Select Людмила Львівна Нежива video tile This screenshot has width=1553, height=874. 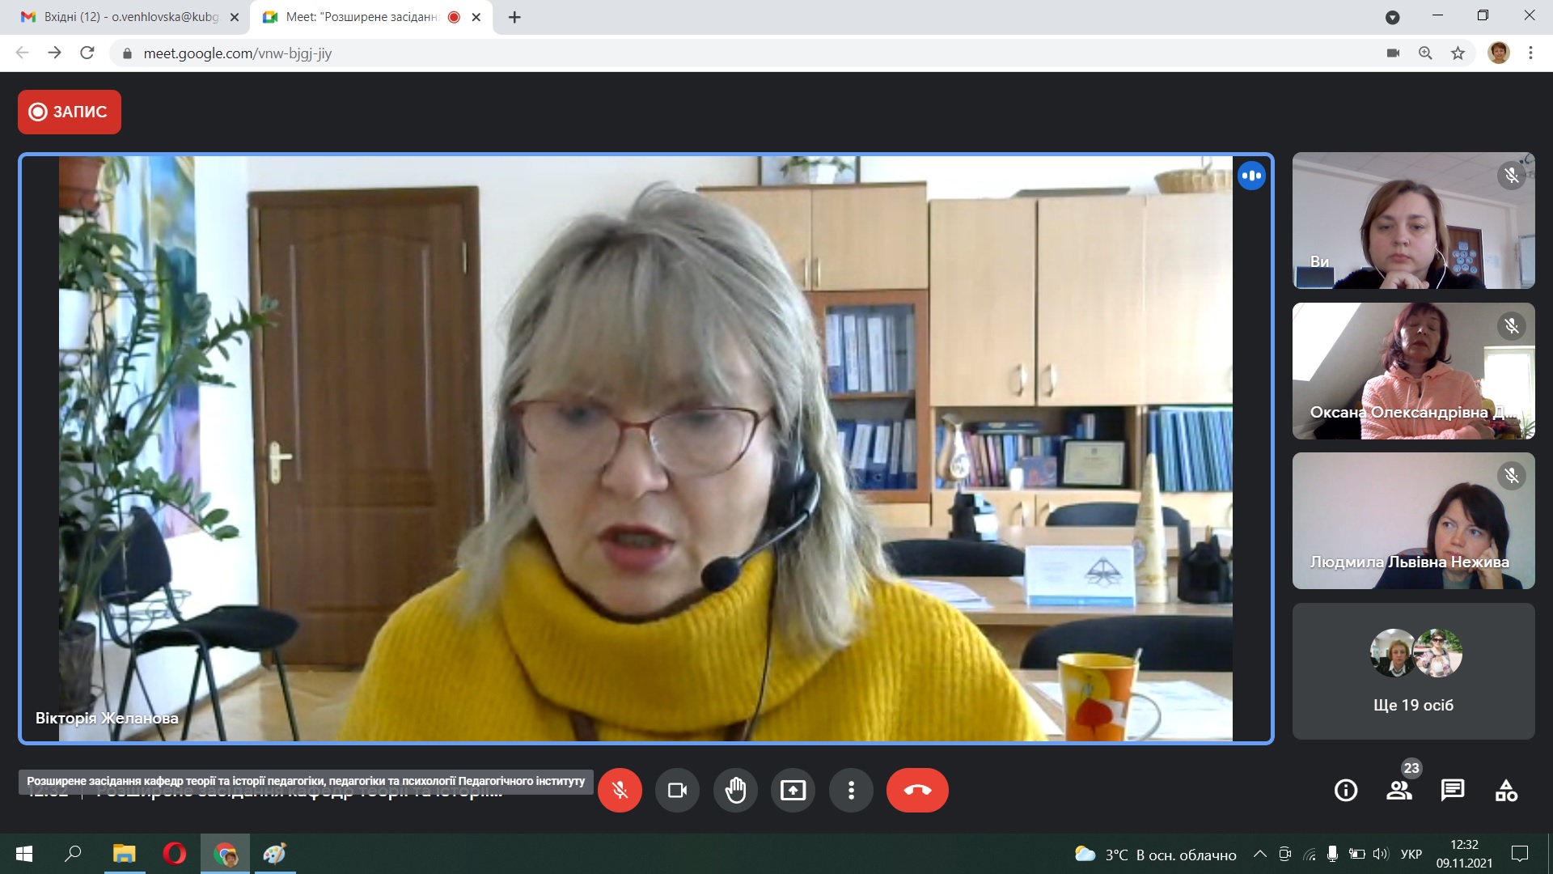pos(1413,520)
